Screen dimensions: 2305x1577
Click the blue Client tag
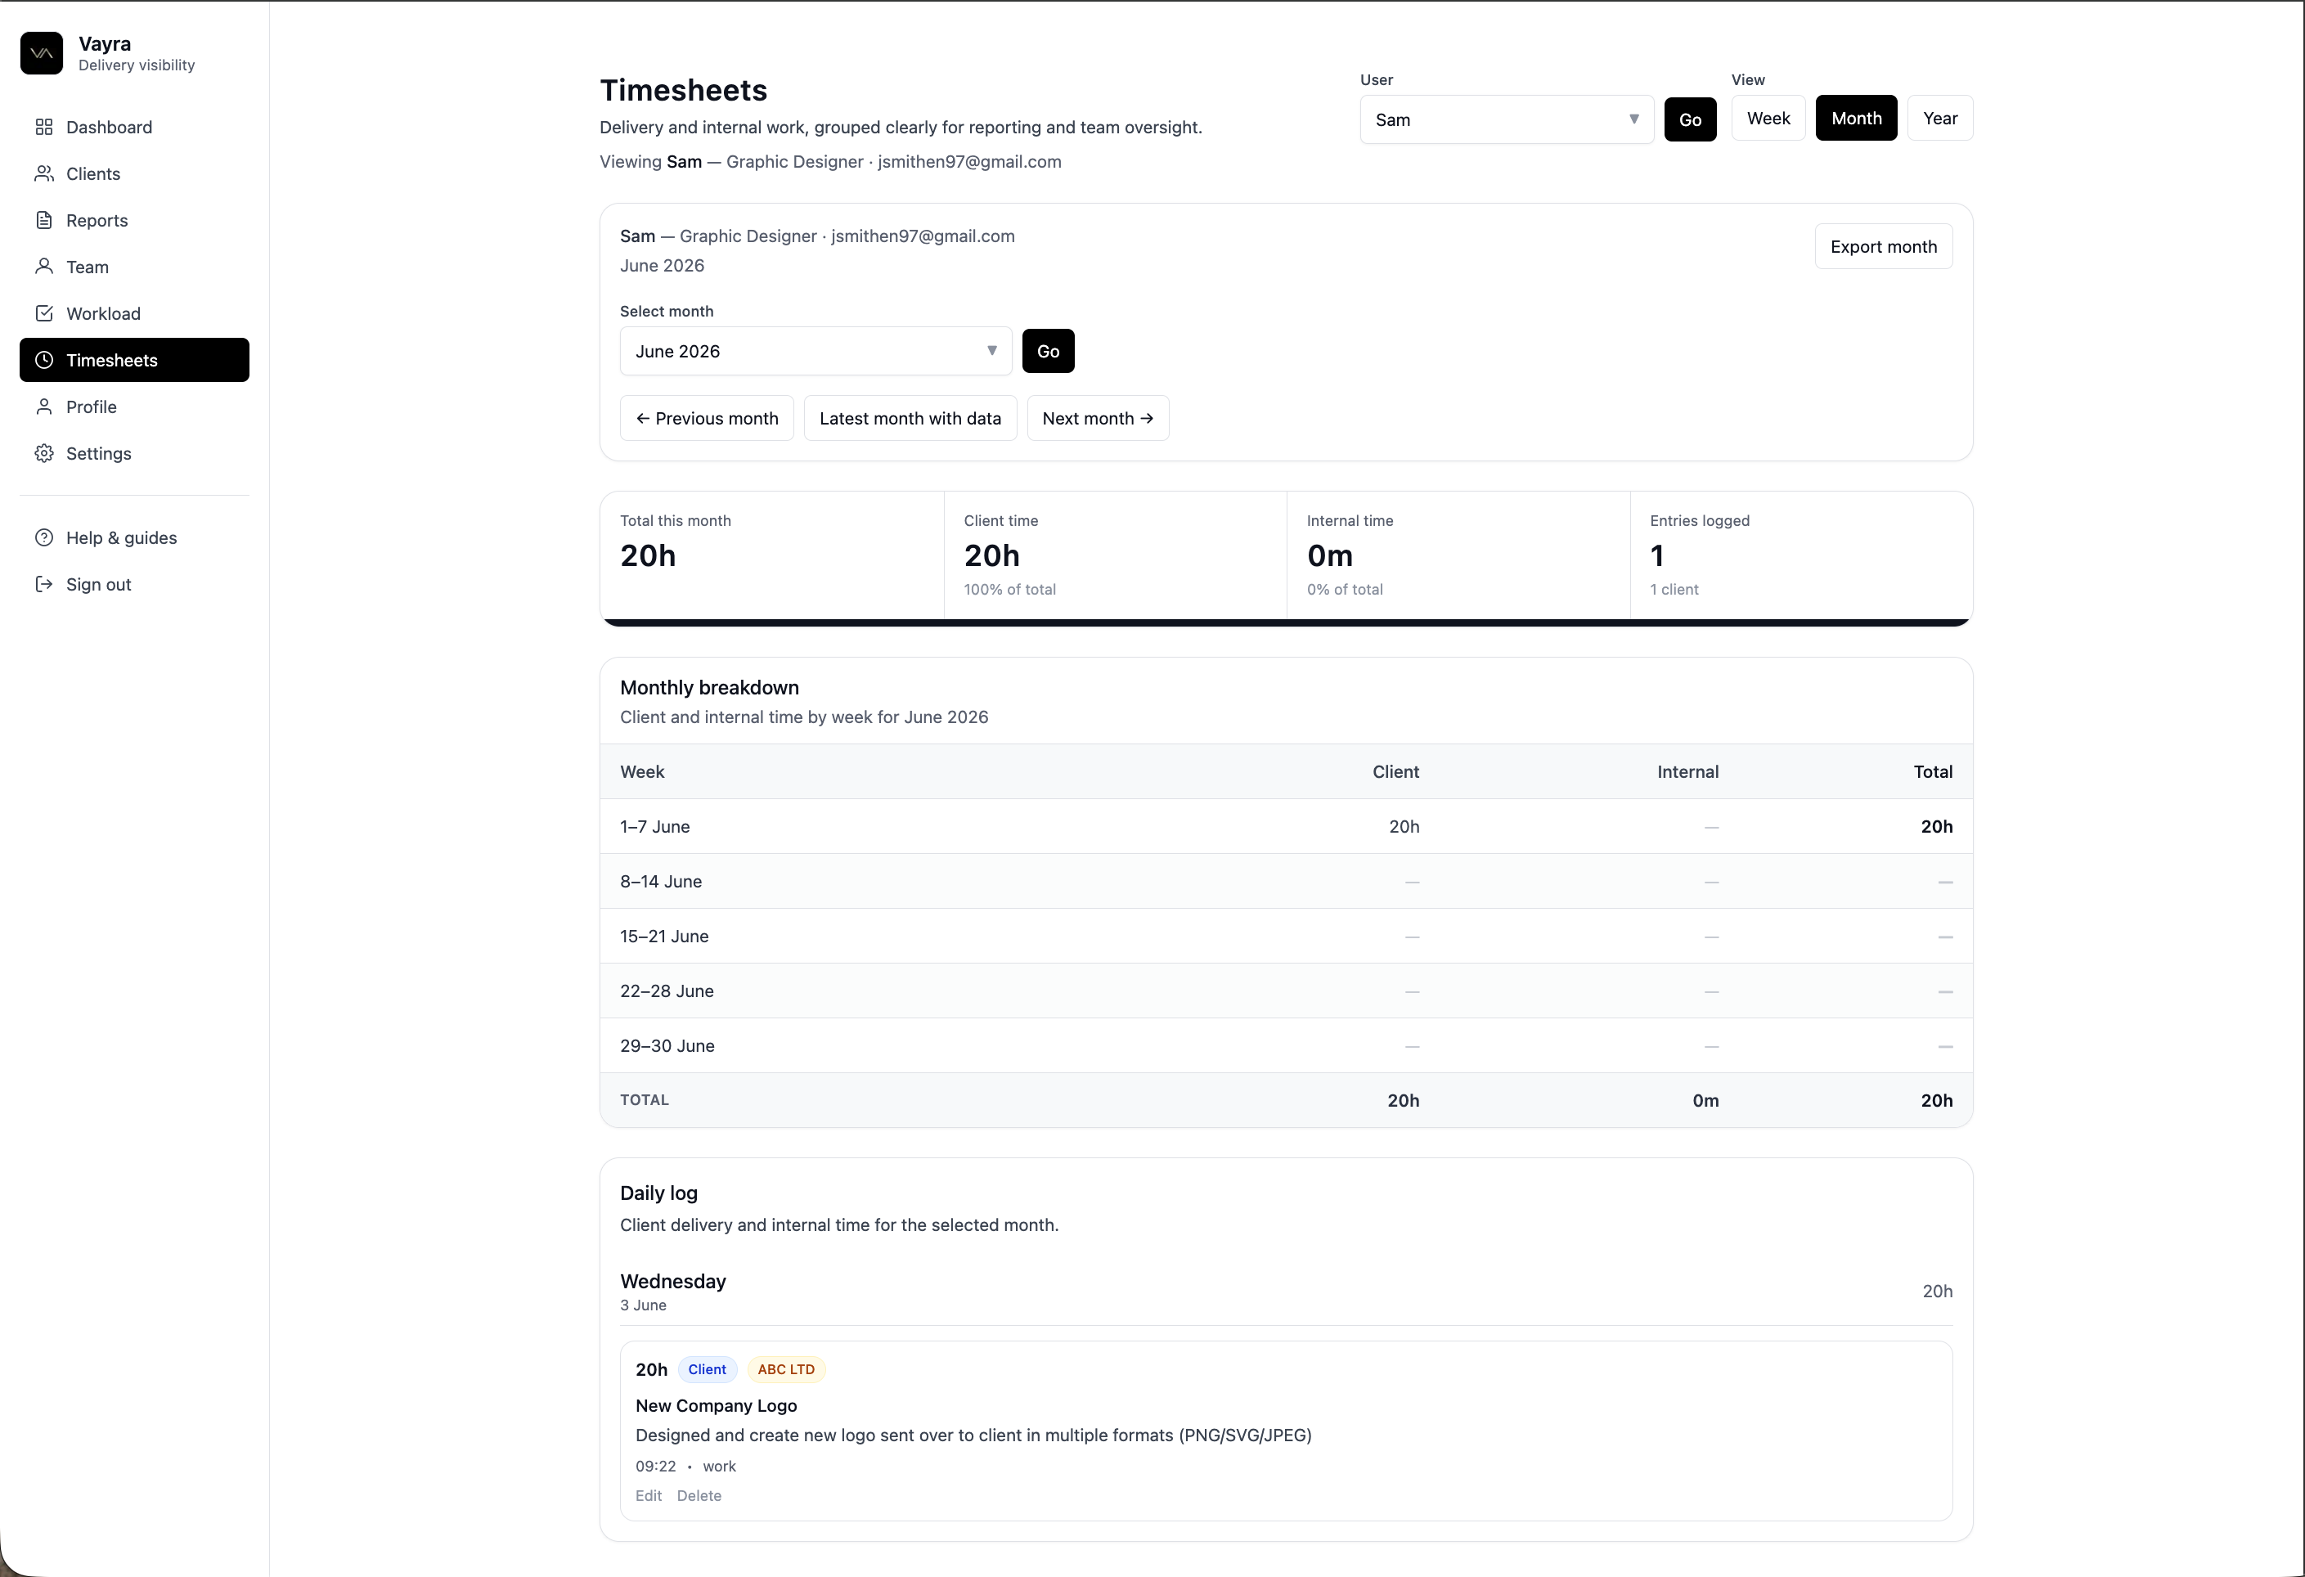[x=708, y=1370]
